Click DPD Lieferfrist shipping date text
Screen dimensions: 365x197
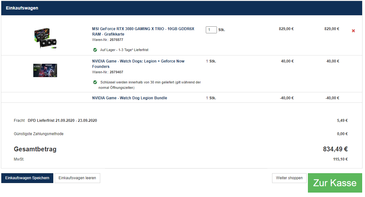tap(62, 121)
